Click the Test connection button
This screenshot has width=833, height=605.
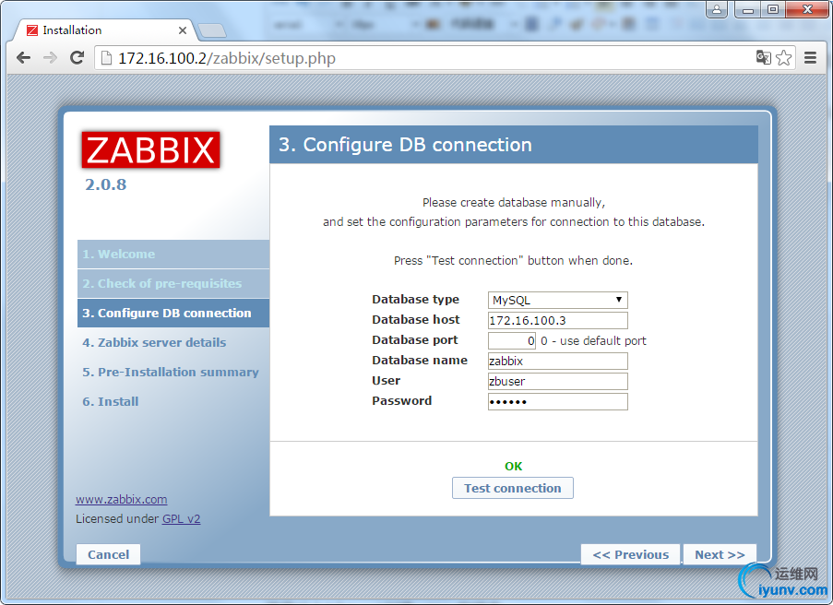[x=513, y=488]
